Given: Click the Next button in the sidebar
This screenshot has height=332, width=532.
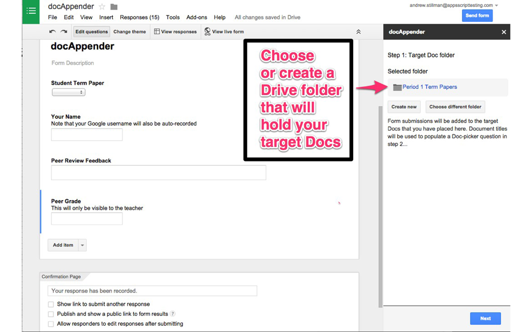Looking at the screenshot, I should click(x=485, y=318).
